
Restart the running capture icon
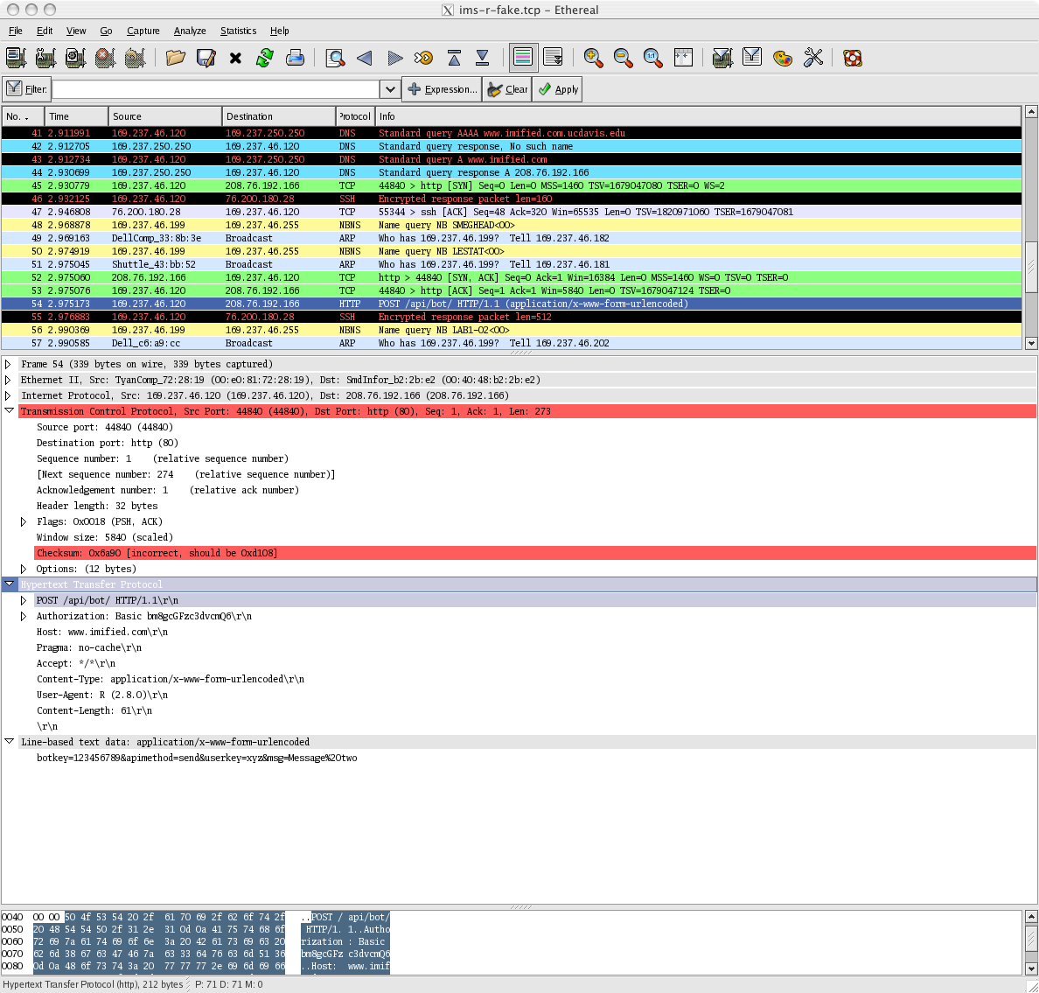136,59
